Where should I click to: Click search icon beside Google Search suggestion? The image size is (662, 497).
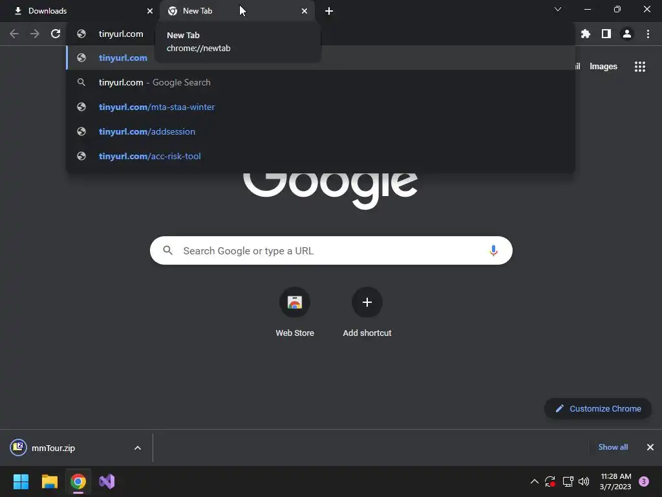[81, 82]
